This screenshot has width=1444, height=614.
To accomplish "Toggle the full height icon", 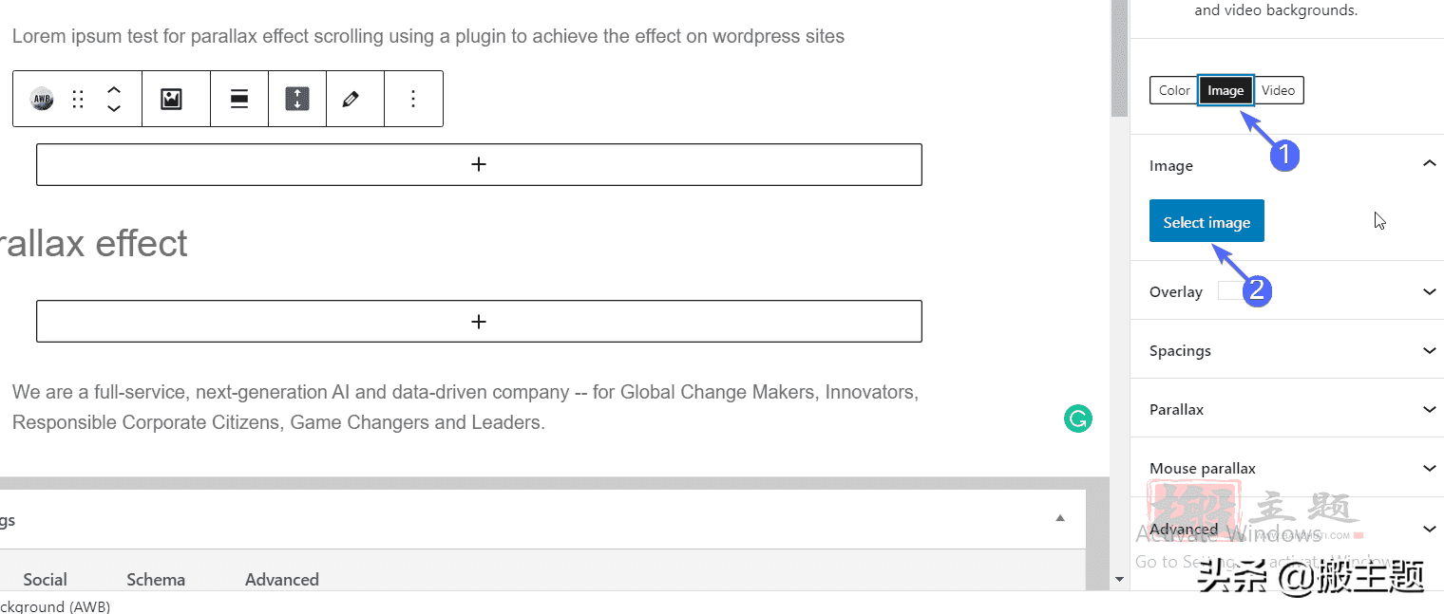I will pos(297,99).
